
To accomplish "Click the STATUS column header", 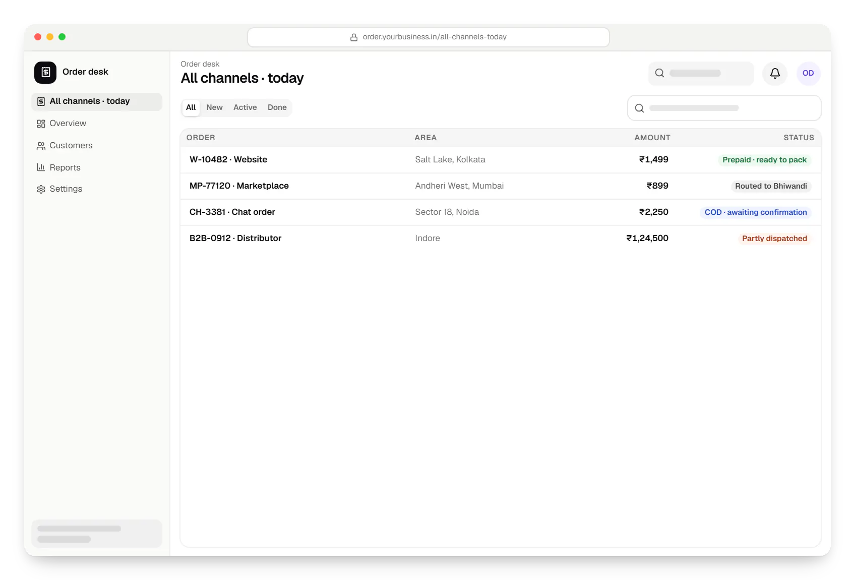I will click(x=799, y=138).
